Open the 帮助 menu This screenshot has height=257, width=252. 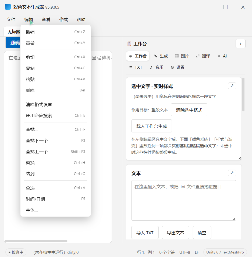click(81, 19)
